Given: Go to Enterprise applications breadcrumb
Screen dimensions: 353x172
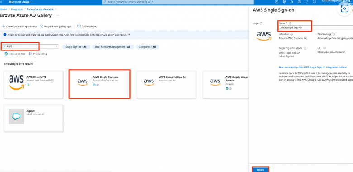Looking at the screenshot, I should (x=40, y=9).
